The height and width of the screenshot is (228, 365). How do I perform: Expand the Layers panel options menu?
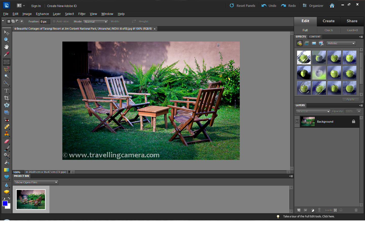coord(361,105)
